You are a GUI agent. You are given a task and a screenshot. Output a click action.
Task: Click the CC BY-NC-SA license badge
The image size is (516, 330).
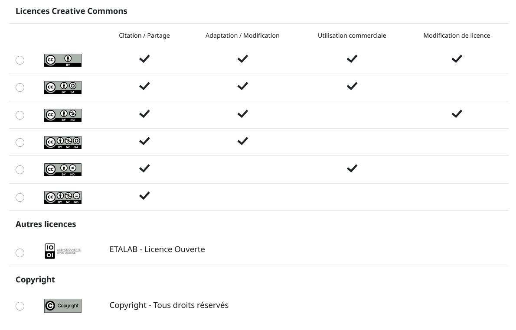click(63, 142)
